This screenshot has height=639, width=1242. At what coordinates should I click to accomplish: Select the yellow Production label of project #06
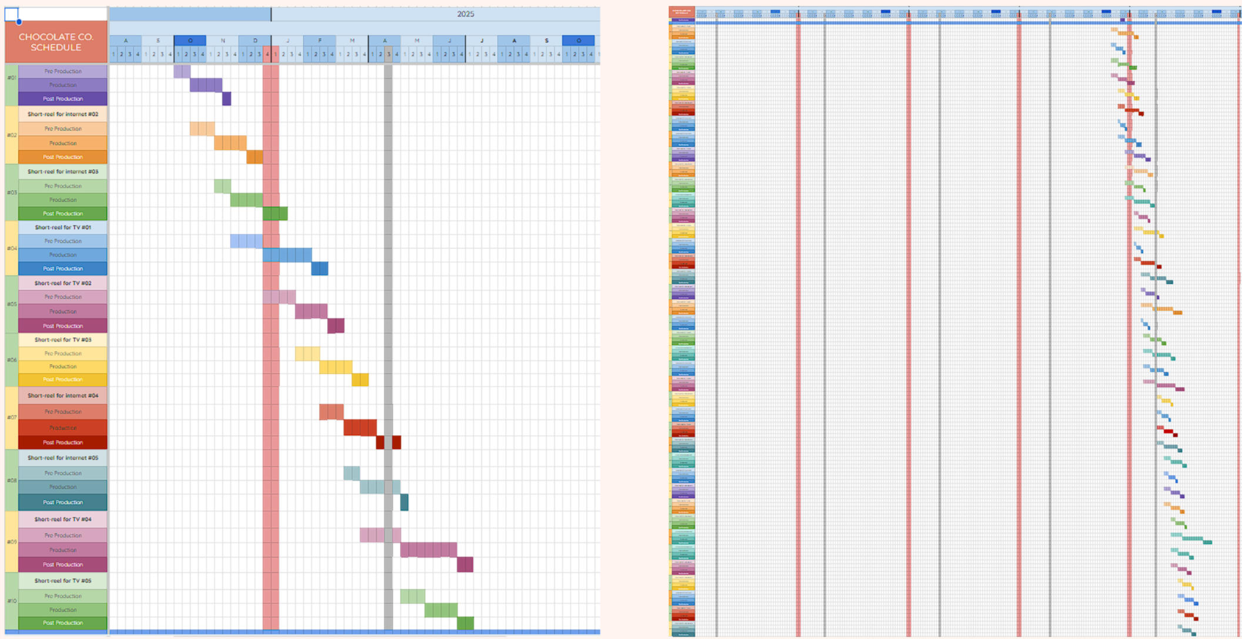pos(63,366)
